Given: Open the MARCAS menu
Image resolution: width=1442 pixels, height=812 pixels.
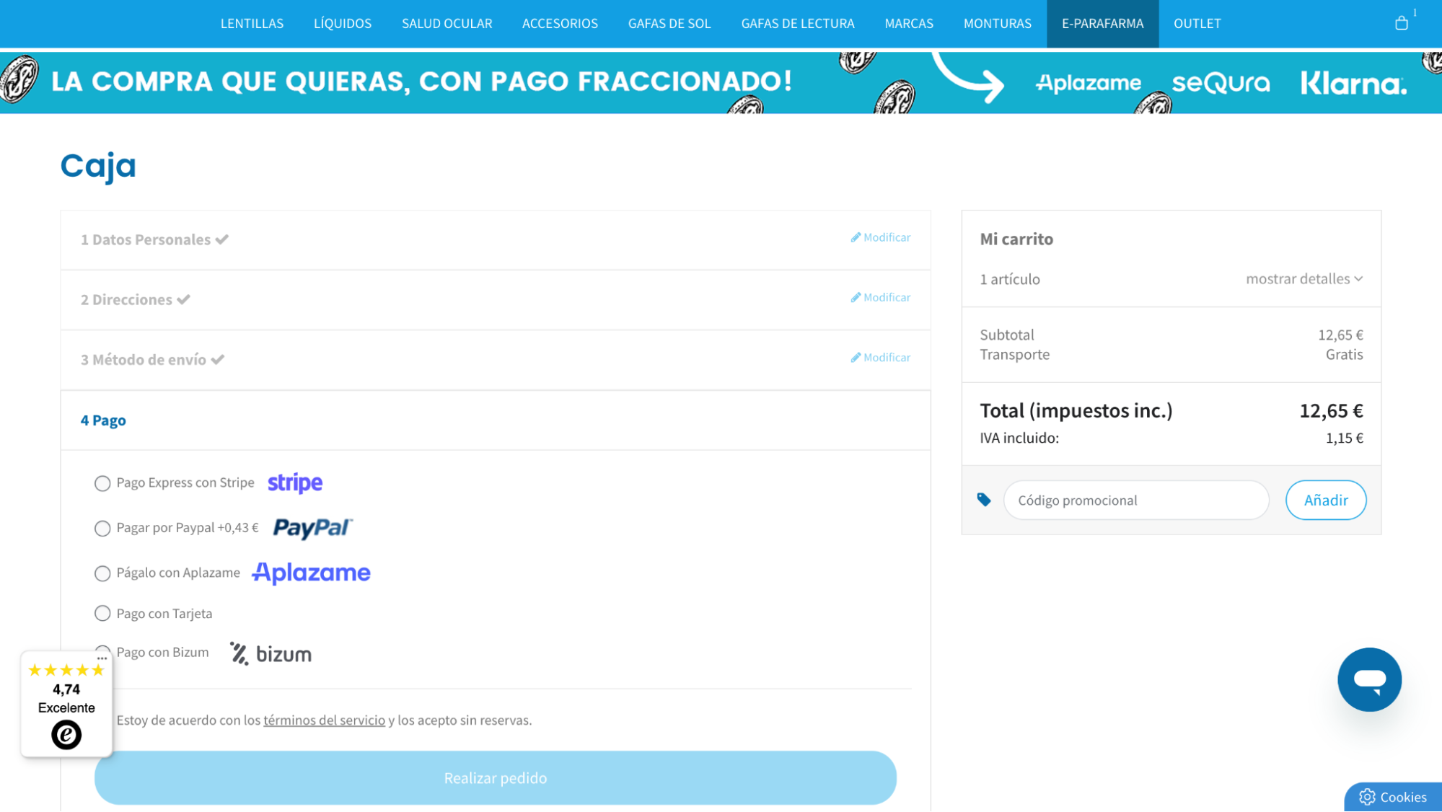Looking at the screenshot, I should point(909,23).
